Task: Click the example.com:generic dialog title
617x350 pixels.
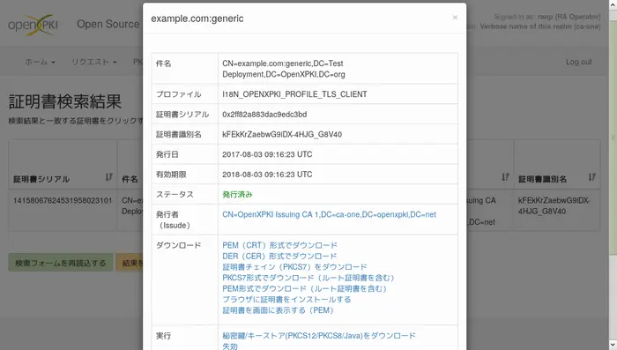Action: pyautogui.click(x=197, y=19)
